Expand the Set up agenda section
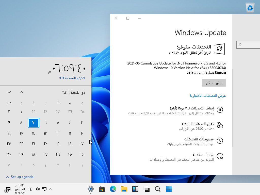This screenshot has width=260, height=195. pyautogui.click(x=20, y=177)
